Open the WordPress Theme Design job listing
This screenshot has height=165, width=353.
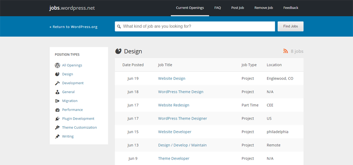coord(180,92)
